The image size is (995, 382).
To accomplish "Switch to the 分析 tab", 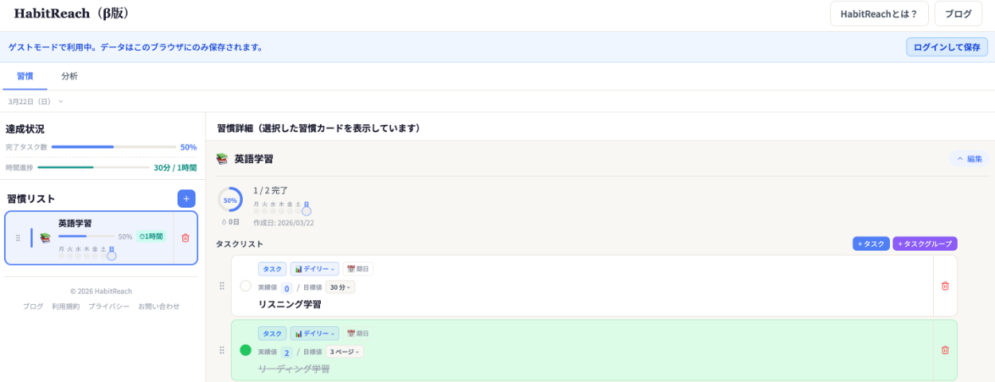I will [x=69, y=76].
